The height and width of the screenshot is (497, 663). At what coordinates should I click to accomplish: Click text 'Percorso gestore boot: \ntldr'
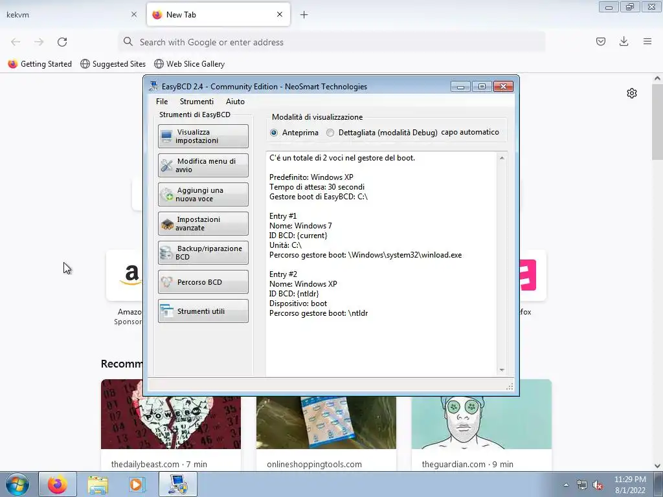pos(319,313)
